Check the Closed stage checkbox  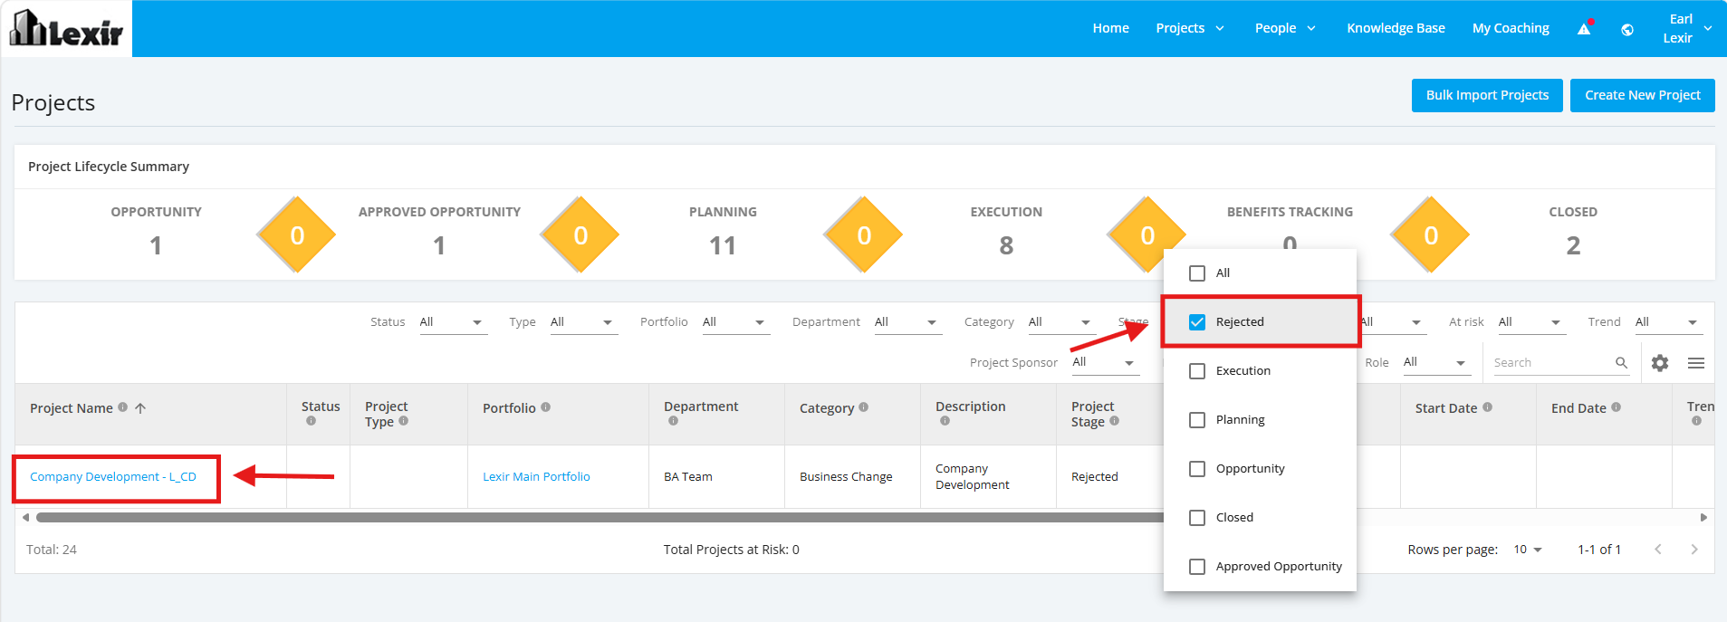click(1197, 518)
